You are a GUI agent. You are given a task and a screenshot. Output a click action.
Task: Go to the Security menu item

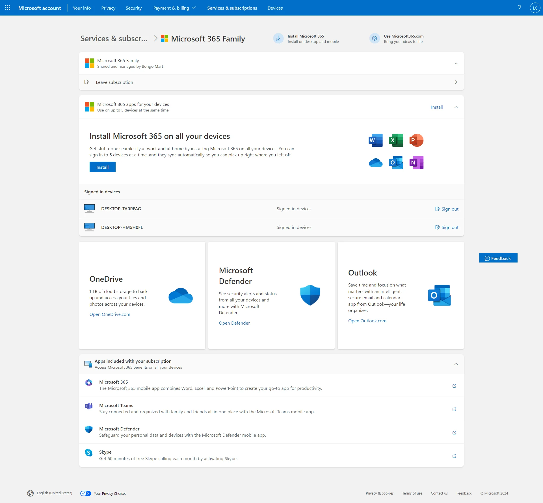click(x=133, y=8)
